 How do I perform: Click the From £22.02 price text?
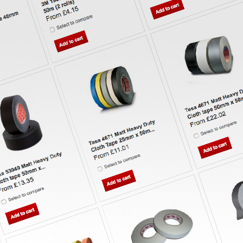(208, 119)
